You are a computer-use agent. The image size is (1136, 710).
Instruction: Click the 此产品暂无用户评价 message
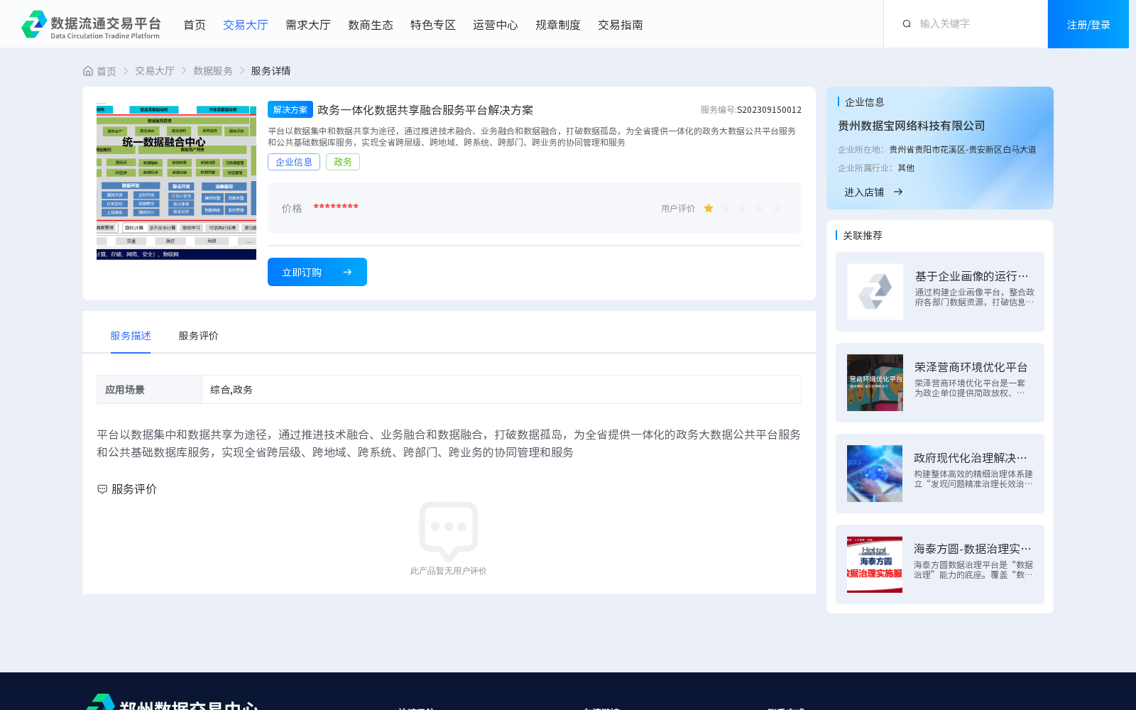(x=448, y=571)
